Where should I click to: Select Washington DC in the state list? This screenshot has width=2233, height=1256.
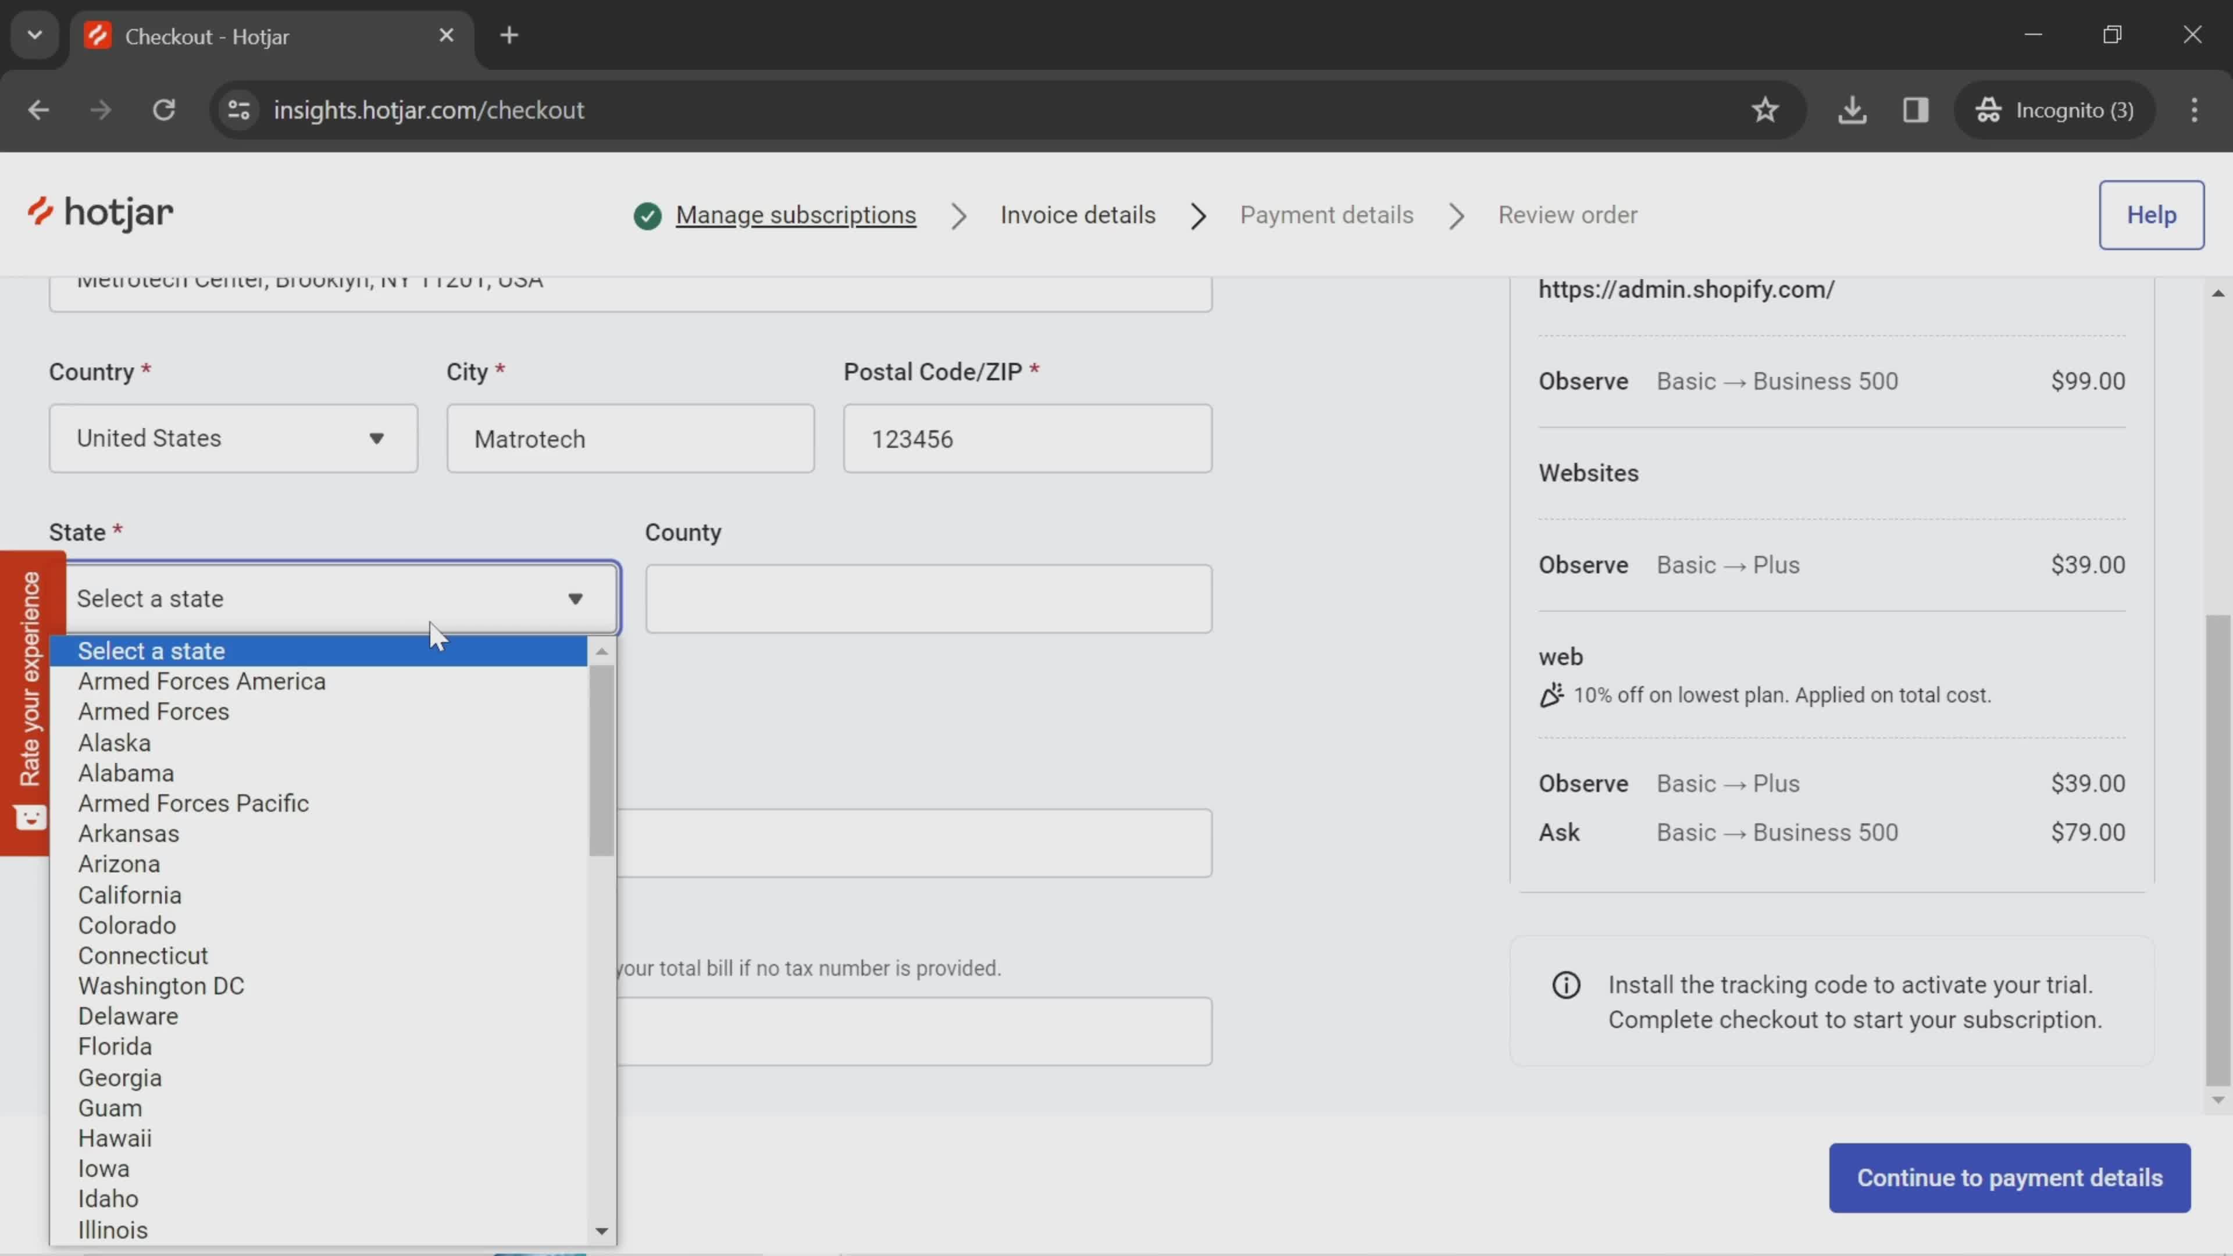(318, 986)
